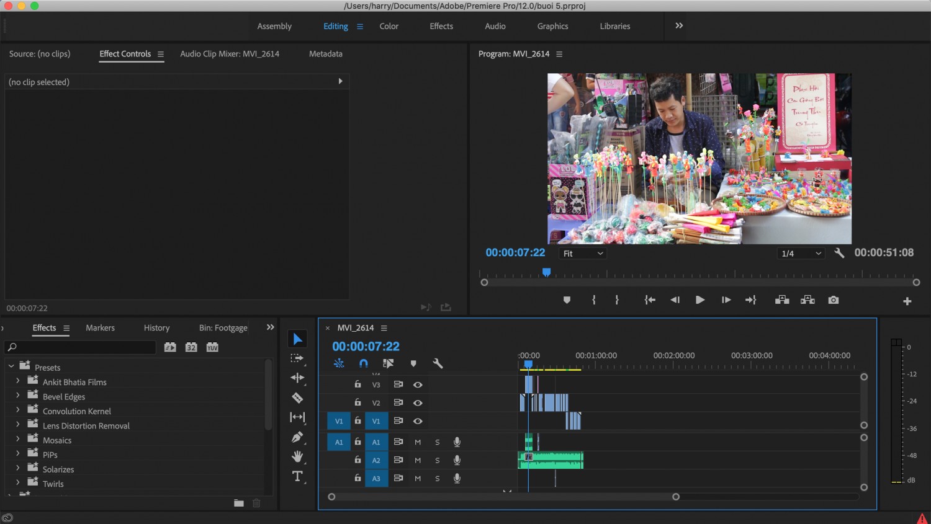
Task: Toggle the V1 track lock
Action: [x=358, y=420]
